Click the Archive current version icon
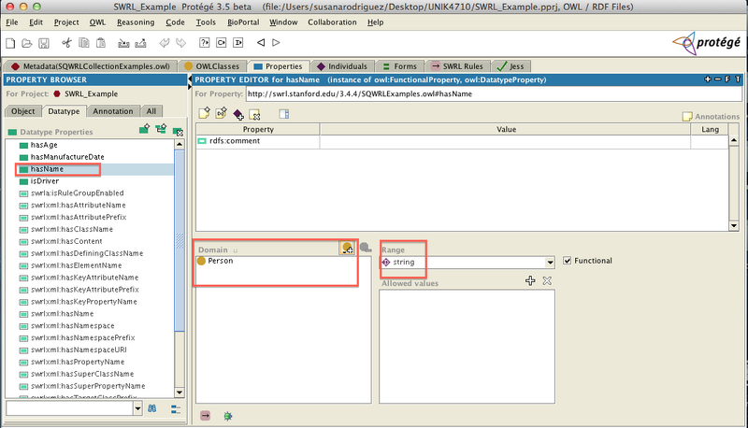The image size is (748, 428). tap(123, 43)
